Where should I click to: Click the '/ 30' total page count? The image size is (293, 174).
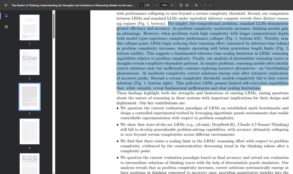[x=147, y=5]
